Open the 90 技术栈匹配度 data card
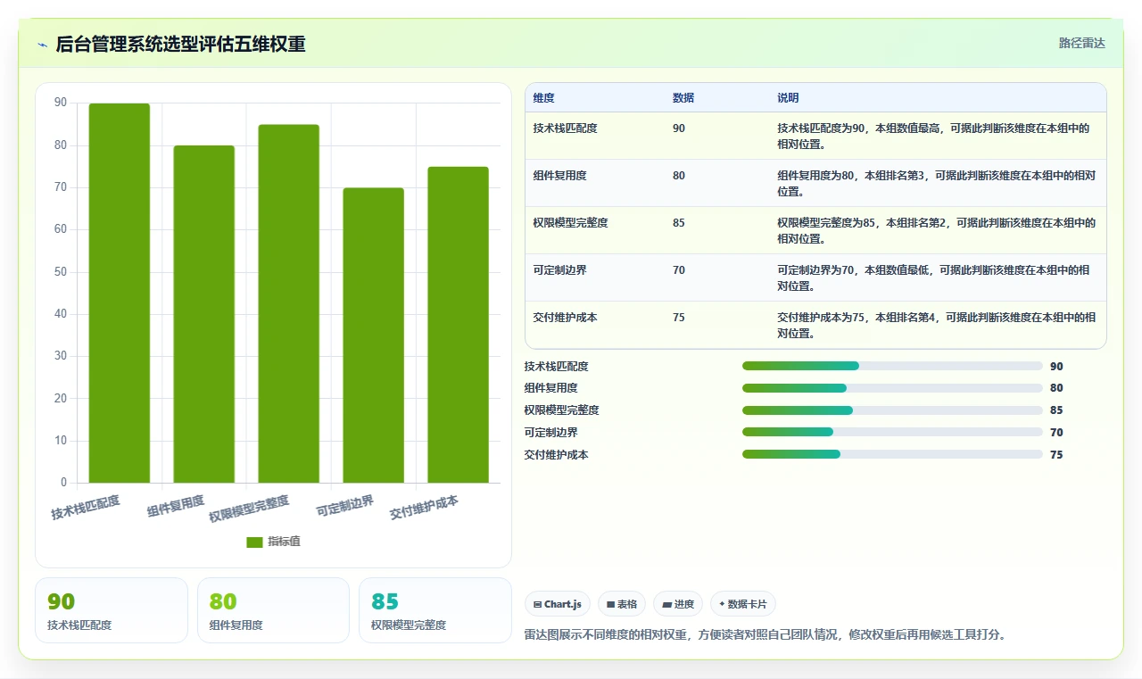This screenshot has height=679, width=1142. click(112, 610)
